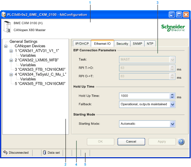Click the Hold Up Time input field
Viewport: 191px width, 167px height.
coord(144,96)
